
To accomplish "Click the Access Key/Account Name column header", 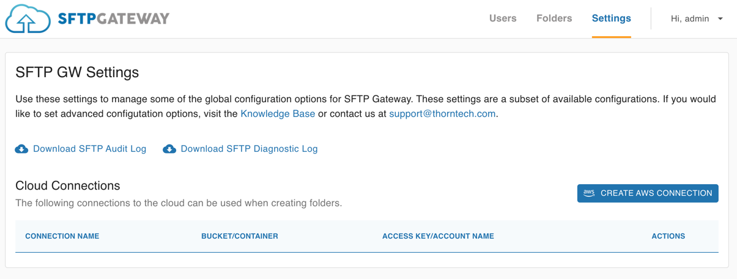I will coord(438,236).
